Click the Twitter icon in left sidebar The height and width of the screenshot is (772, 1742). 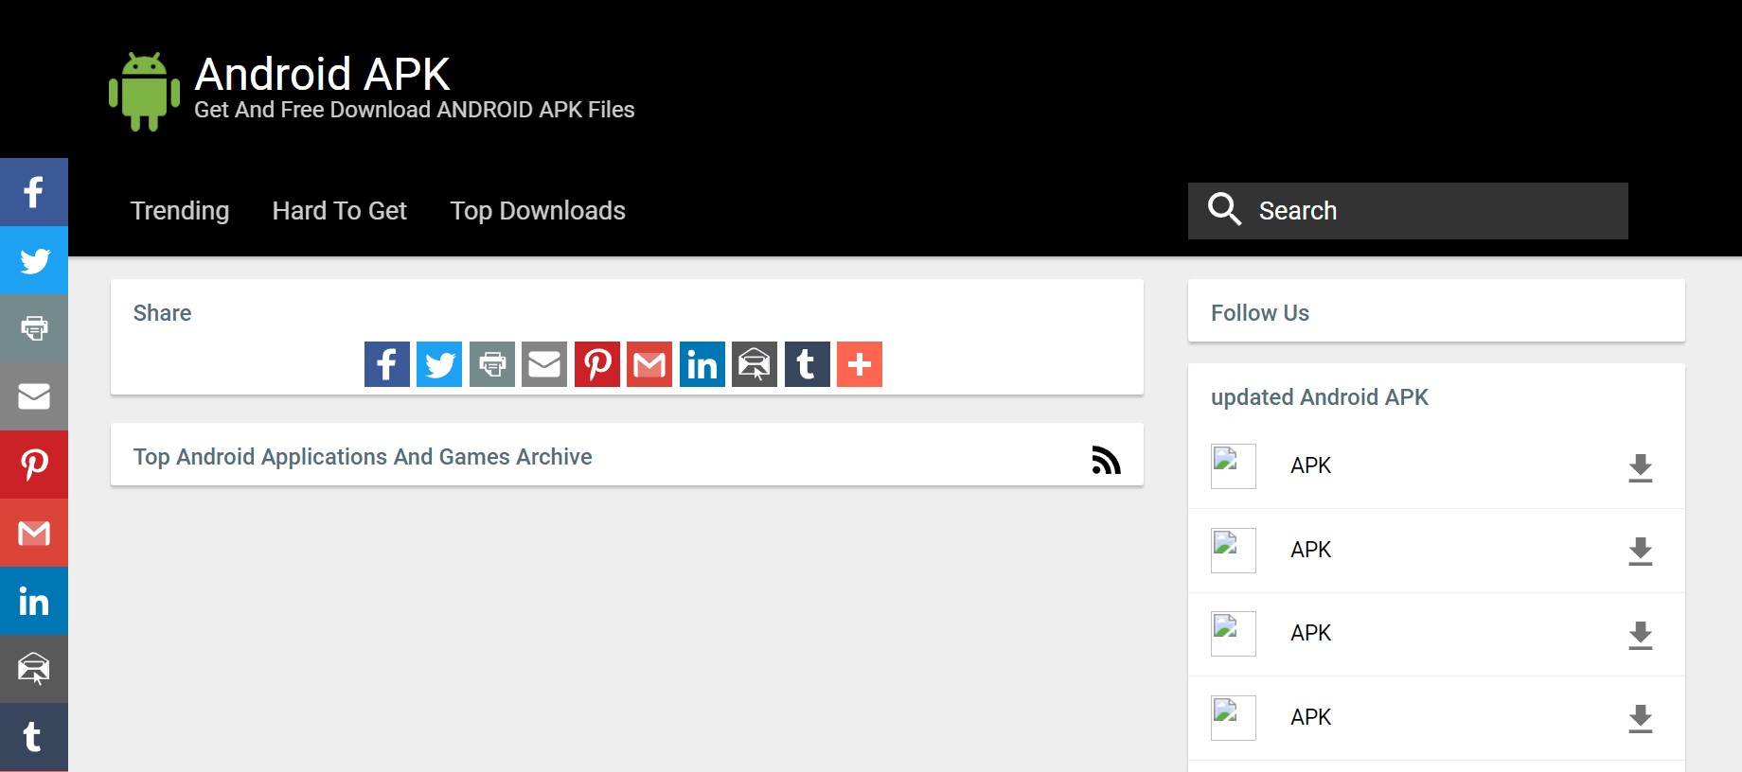click(x=34, y=260)
